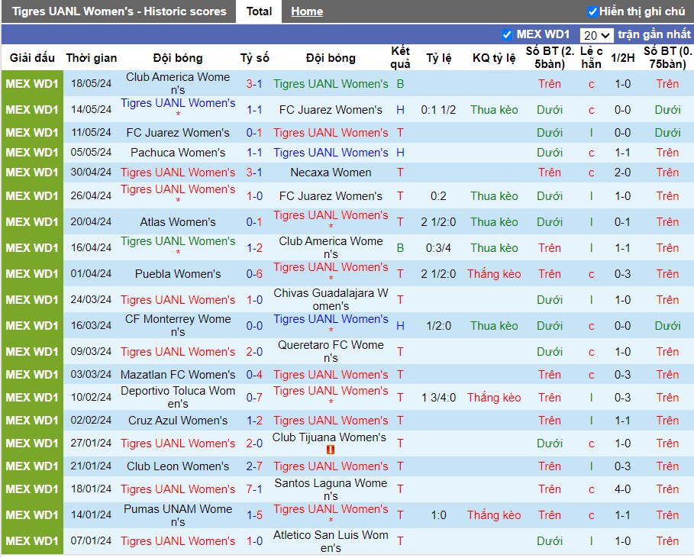Screen dimensions: 694x558
Task: Open Puebla Women's team link
Action: click(178, 274)
